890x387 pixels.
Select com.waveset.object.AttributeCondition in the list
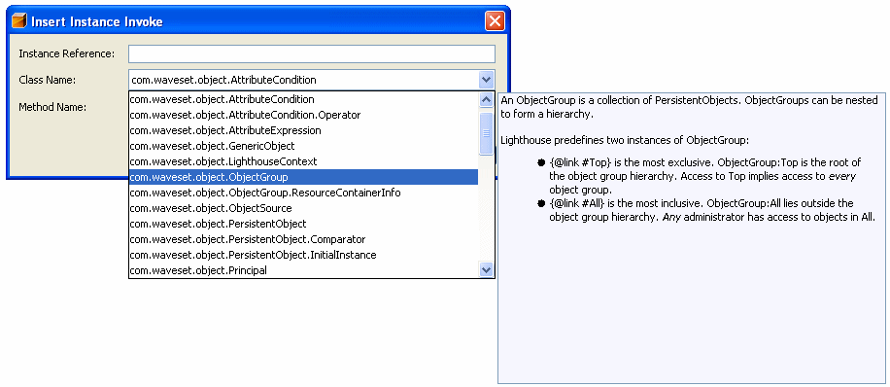pyautogui.click(x=304, y=99)
